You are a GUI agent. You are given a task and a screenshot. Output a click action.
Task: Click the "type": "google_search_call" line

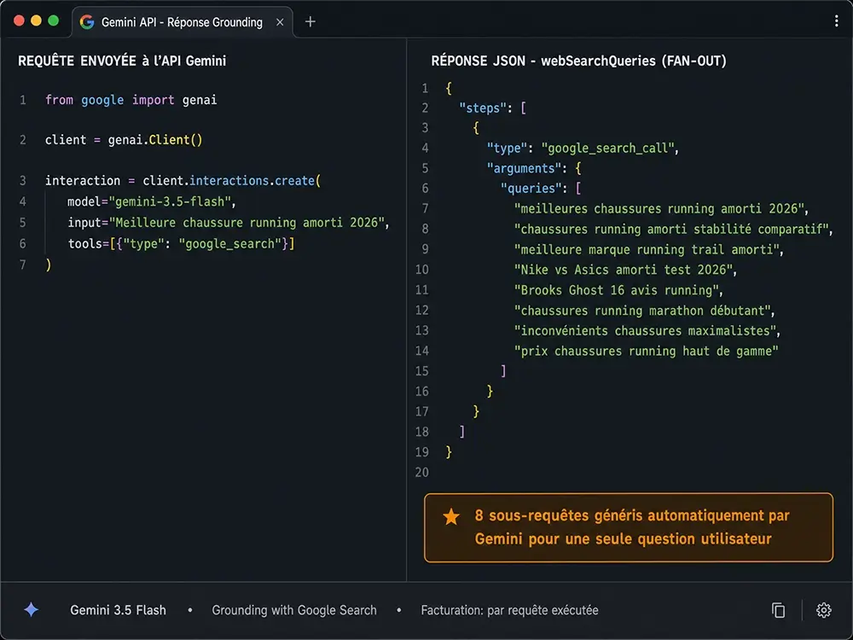(583, 148)
